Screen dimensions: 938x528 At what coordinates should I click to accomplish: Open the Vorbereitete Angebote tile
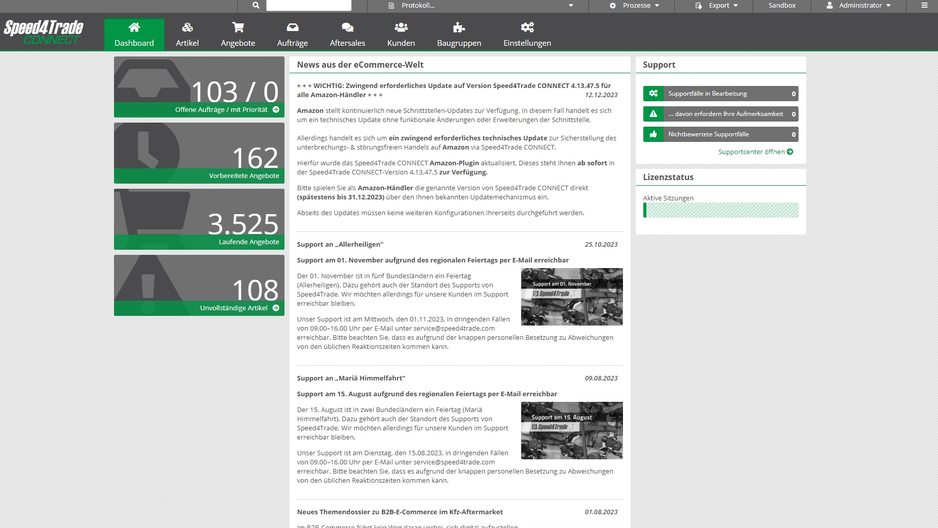(x=199, y=153)
